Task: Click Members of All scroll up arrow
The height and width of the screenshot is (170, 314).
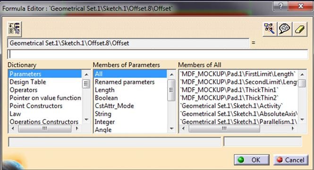Action: (302, 75)
